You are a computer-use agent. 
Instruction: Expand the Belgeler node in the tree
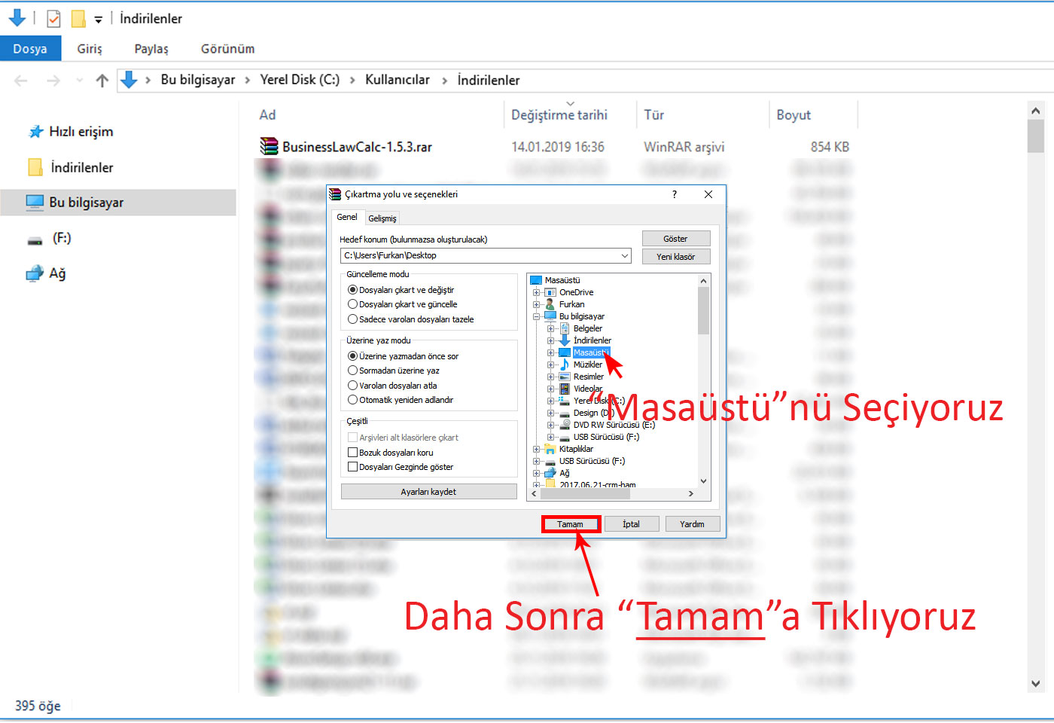click(550, 328)
